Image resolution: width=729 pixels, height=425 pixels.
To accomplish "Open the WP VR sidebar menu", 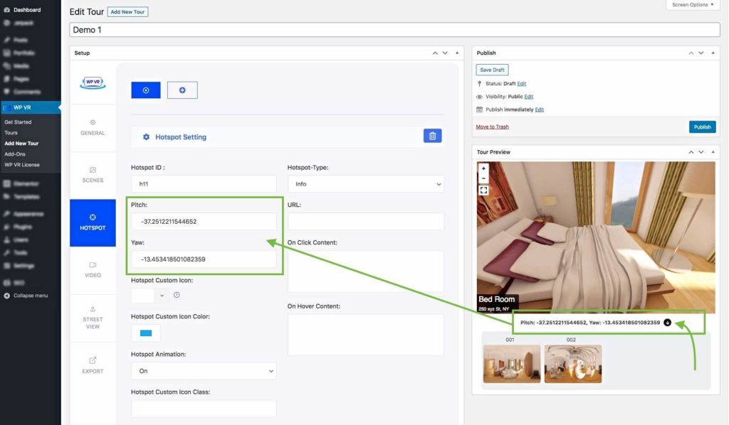I will pos(30,107).
